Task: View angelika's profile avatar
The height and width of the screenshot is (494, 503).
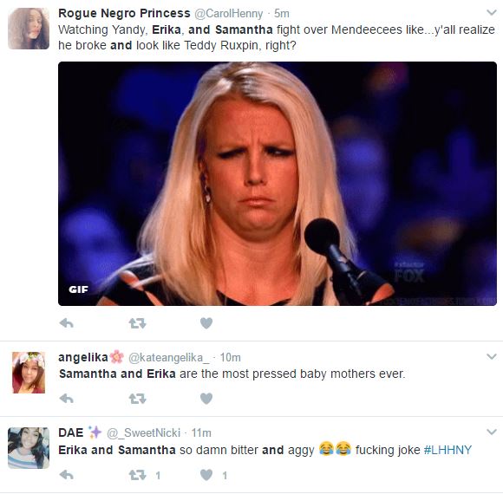Action: pos(29,373)
